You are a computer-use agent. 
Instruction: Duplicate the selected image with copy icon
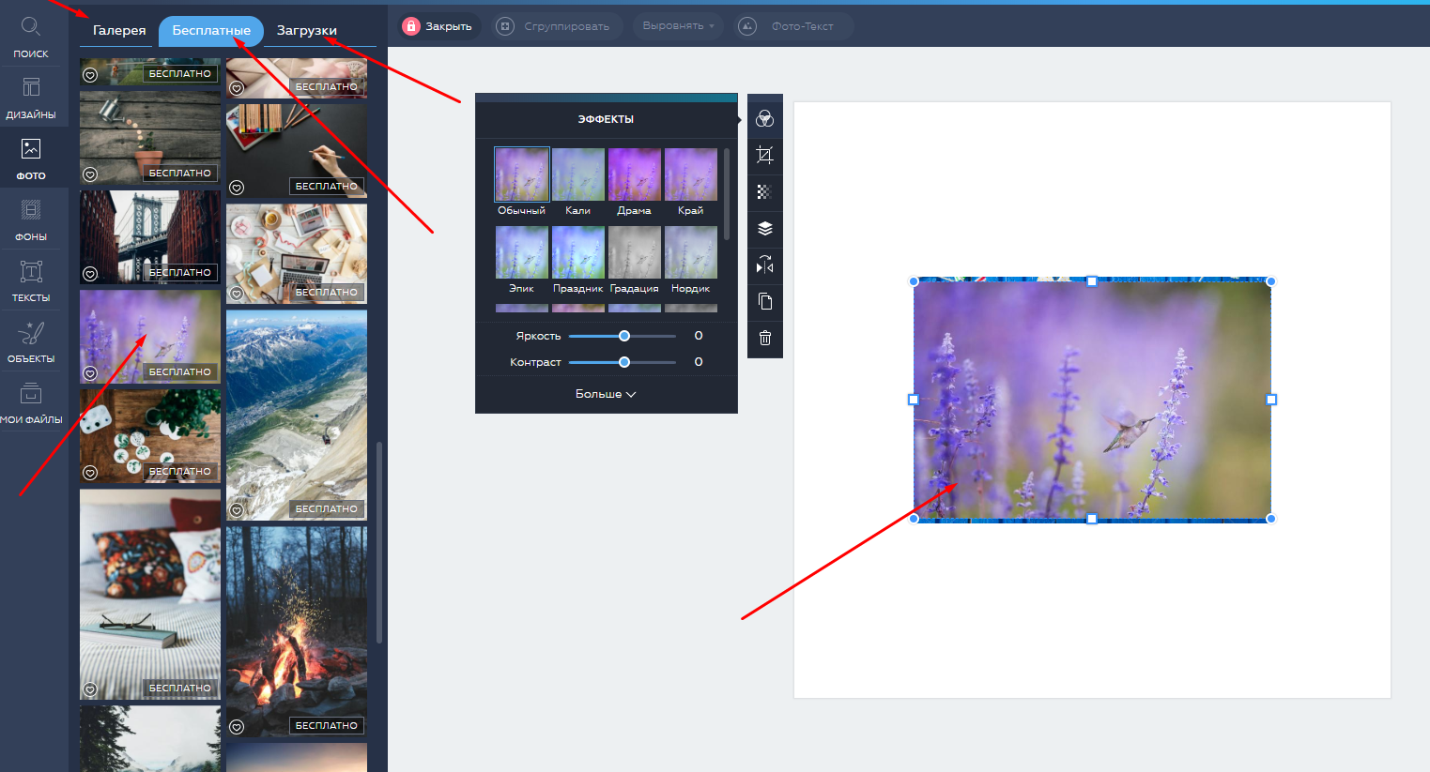[x=764, y=302]
